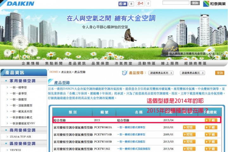Open the 焦點新聞 menu
Screen dimensions: 228x152
point(54,63)
